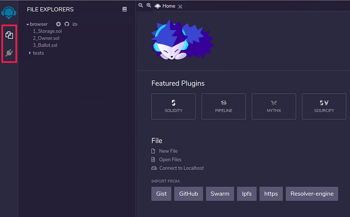
Task: Open the File Explorers documentation book icon
Action: click(x=124, y=9)
